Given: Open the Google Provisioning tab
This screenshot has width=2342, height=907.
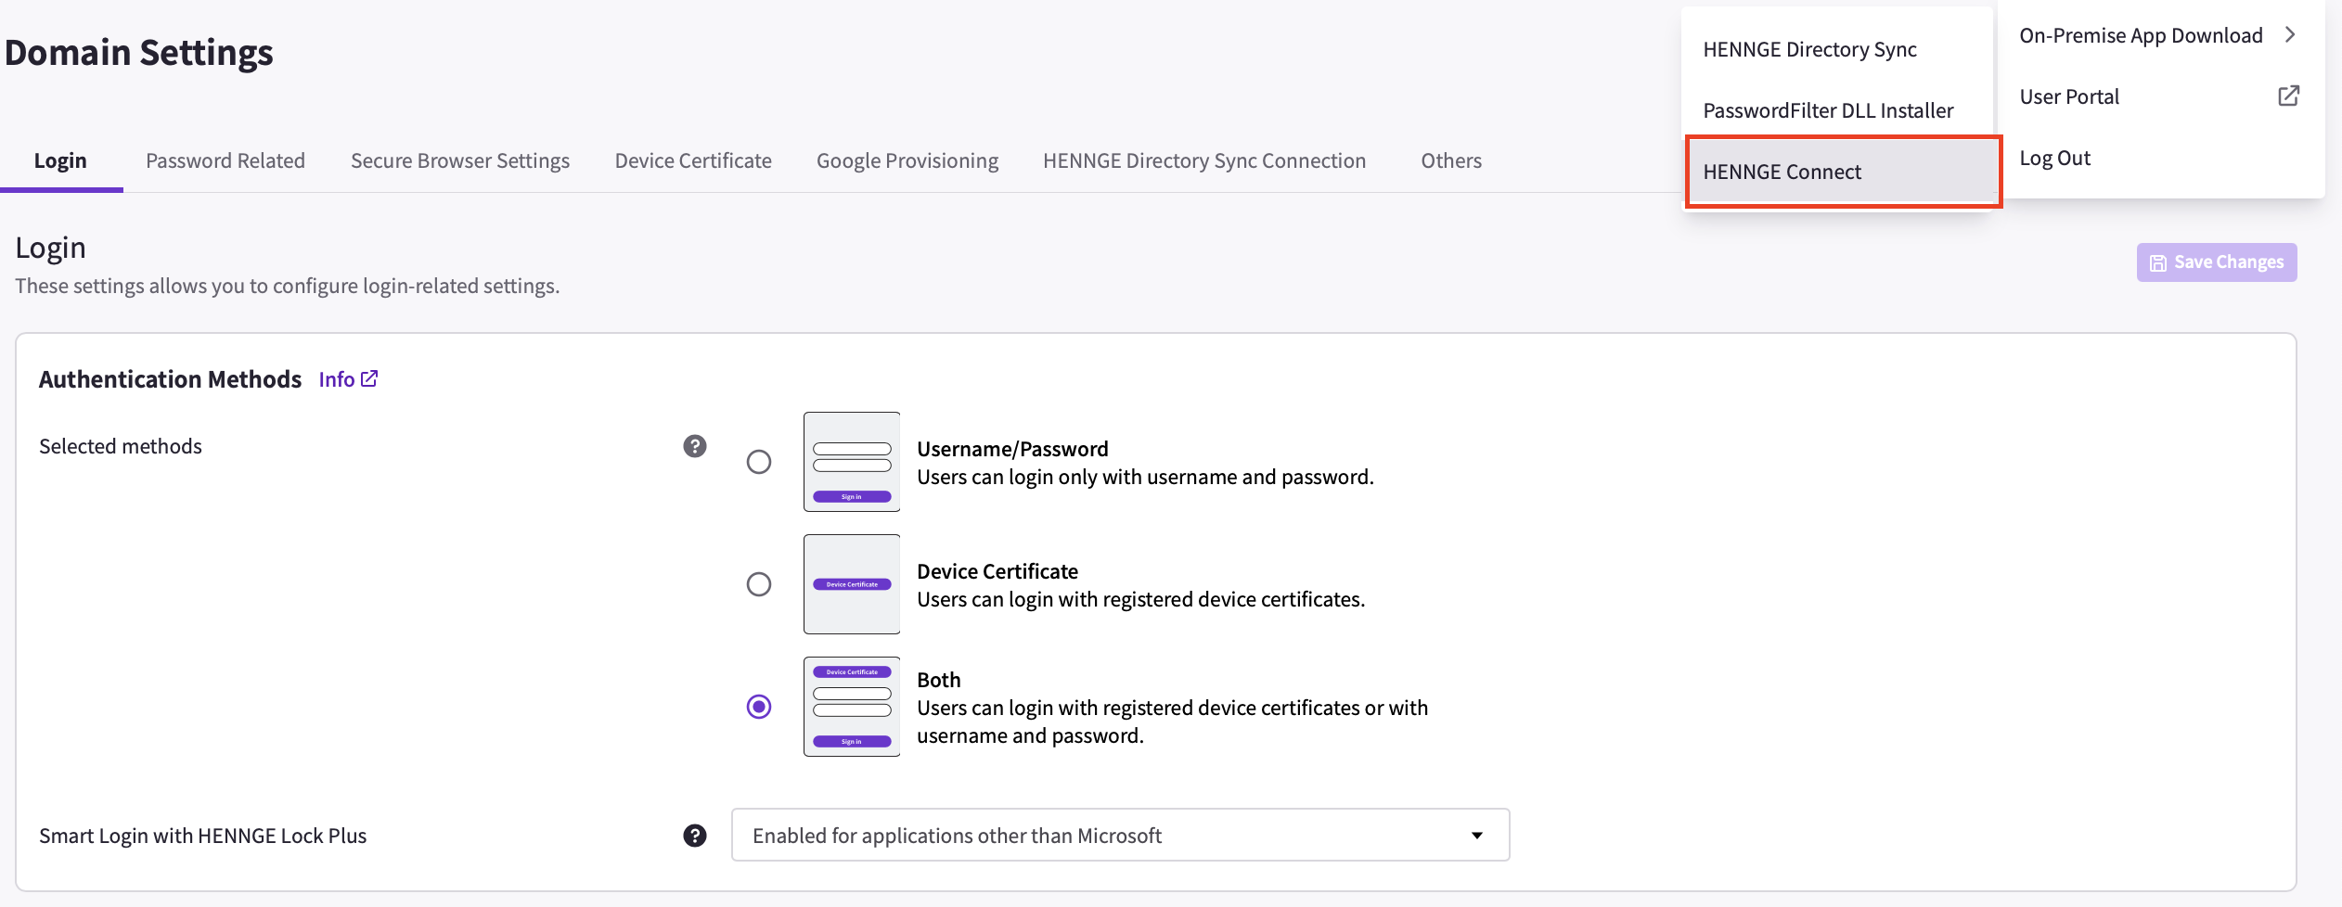Looking at the screenshot, I should [x=907, y=160].
